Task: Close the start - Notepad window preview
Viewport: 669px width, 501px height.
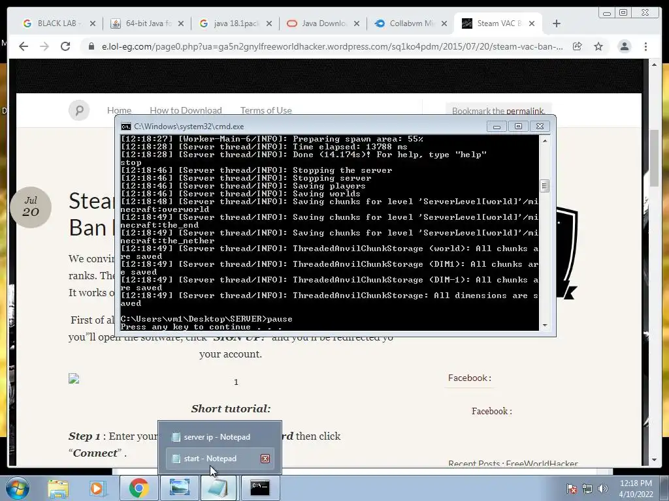Action: coord(265,459)
